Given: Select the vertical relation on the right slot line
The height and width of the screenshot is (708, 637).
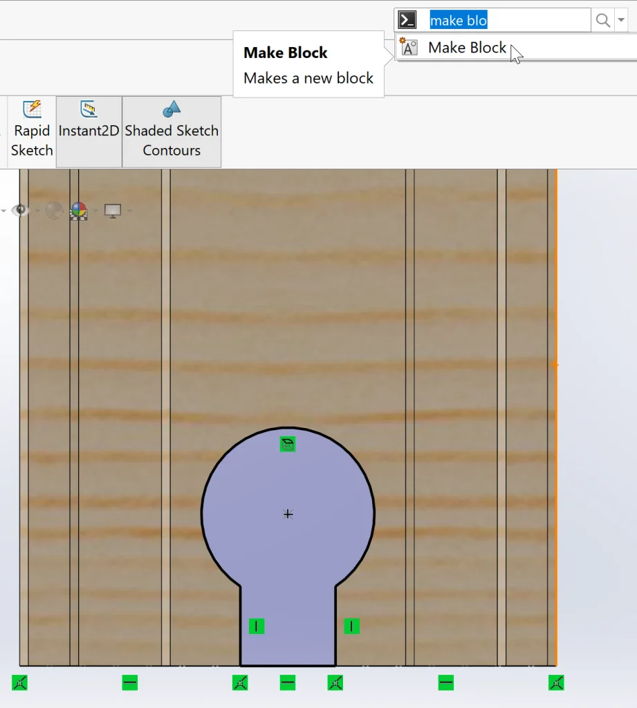Looking at the screenshot, I should 351,626.
